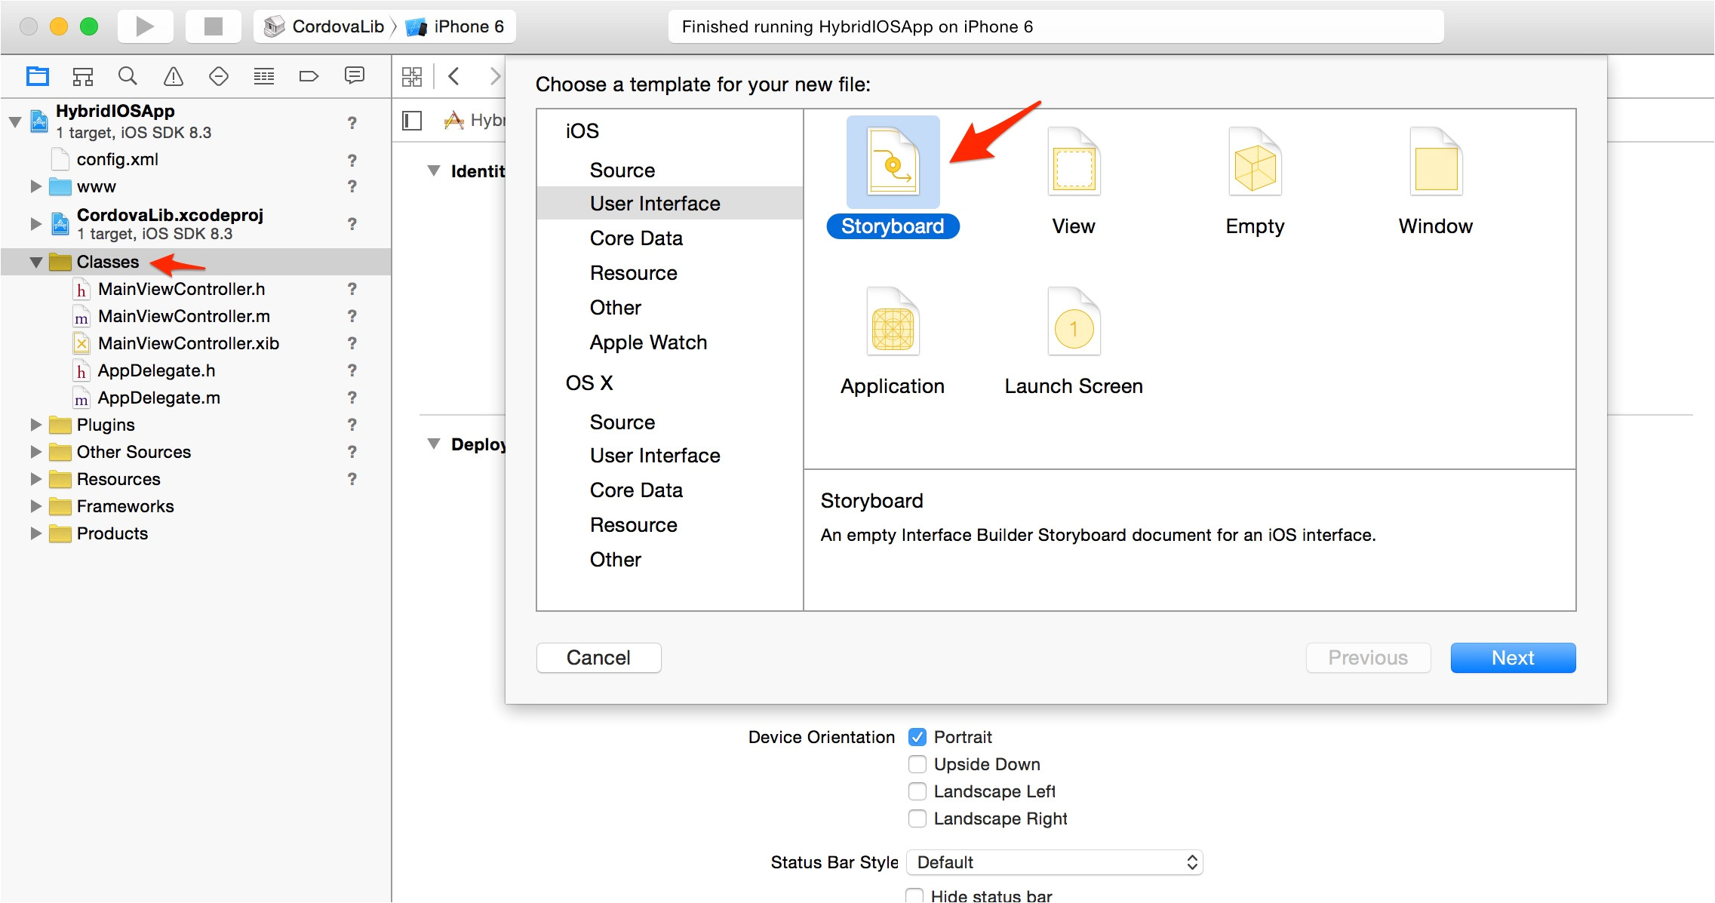
Task: Open the Debug navigator icon
Action: [x=264, y=75]
